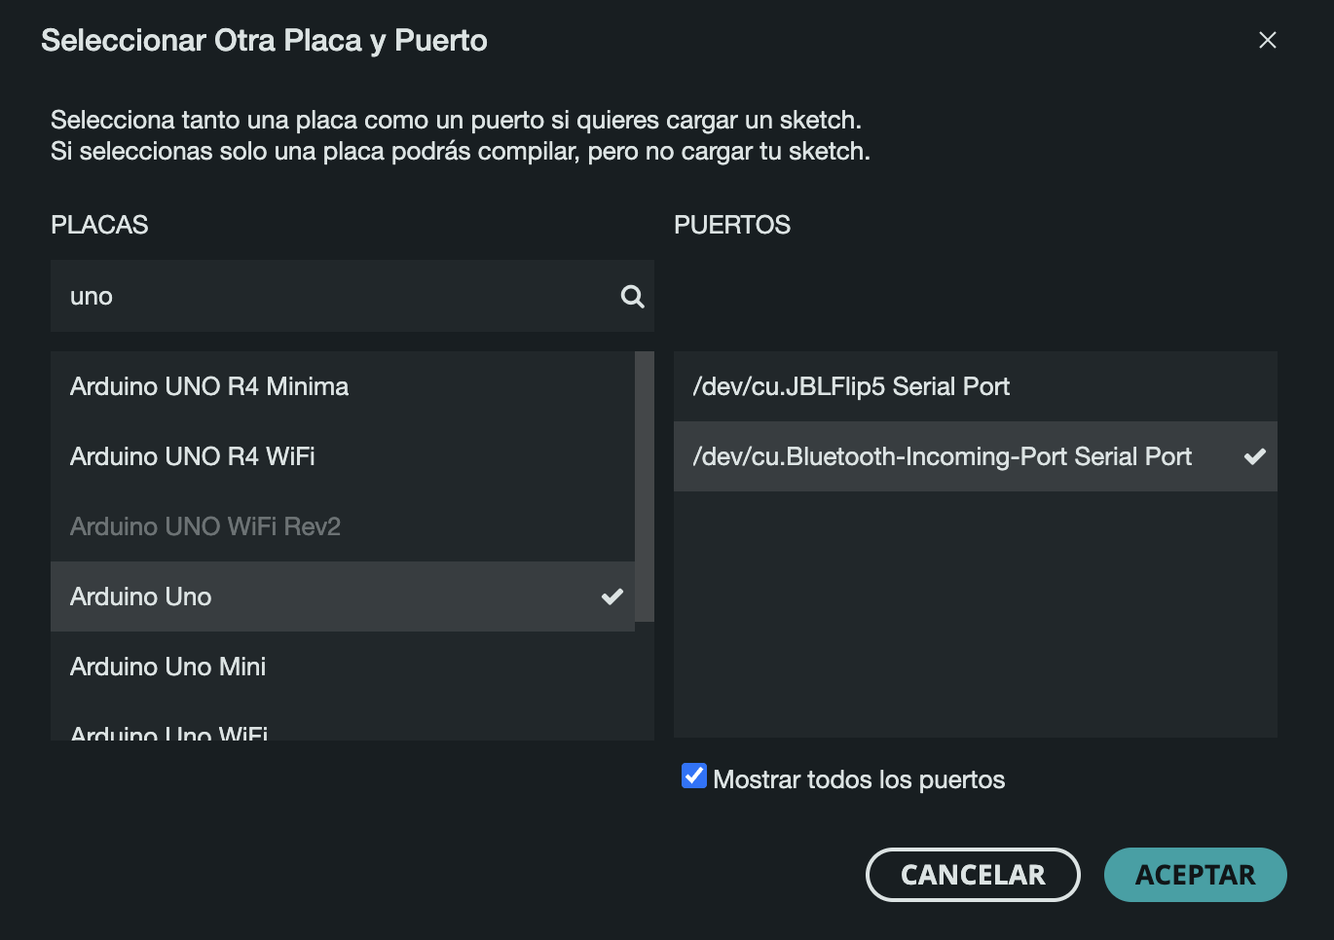Pick Arduino Uno Mini from boards list

tap(168, 667)
